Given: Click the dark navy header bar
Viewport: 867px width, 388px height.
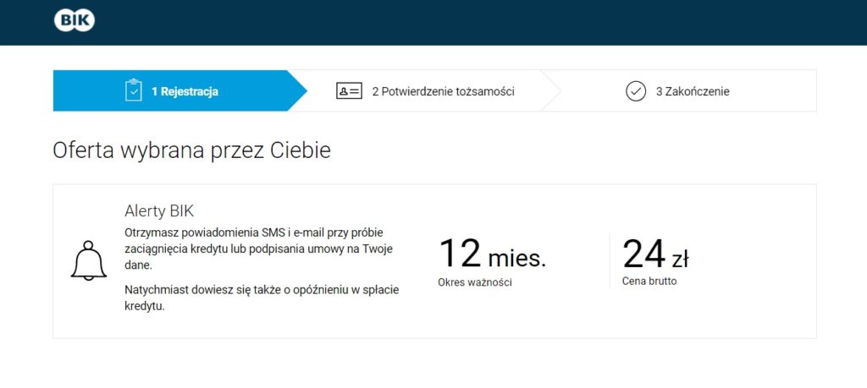Looking at the screenshot, I should (433, 23).
